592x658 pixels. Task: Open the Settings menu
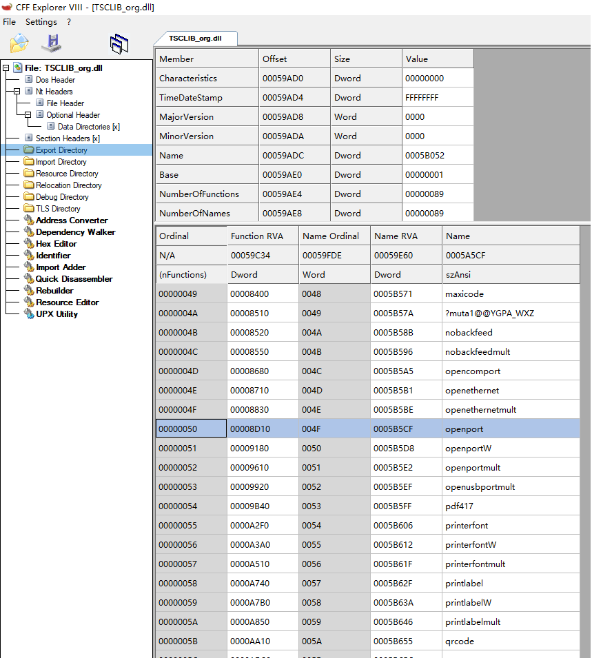pos(41,21)
